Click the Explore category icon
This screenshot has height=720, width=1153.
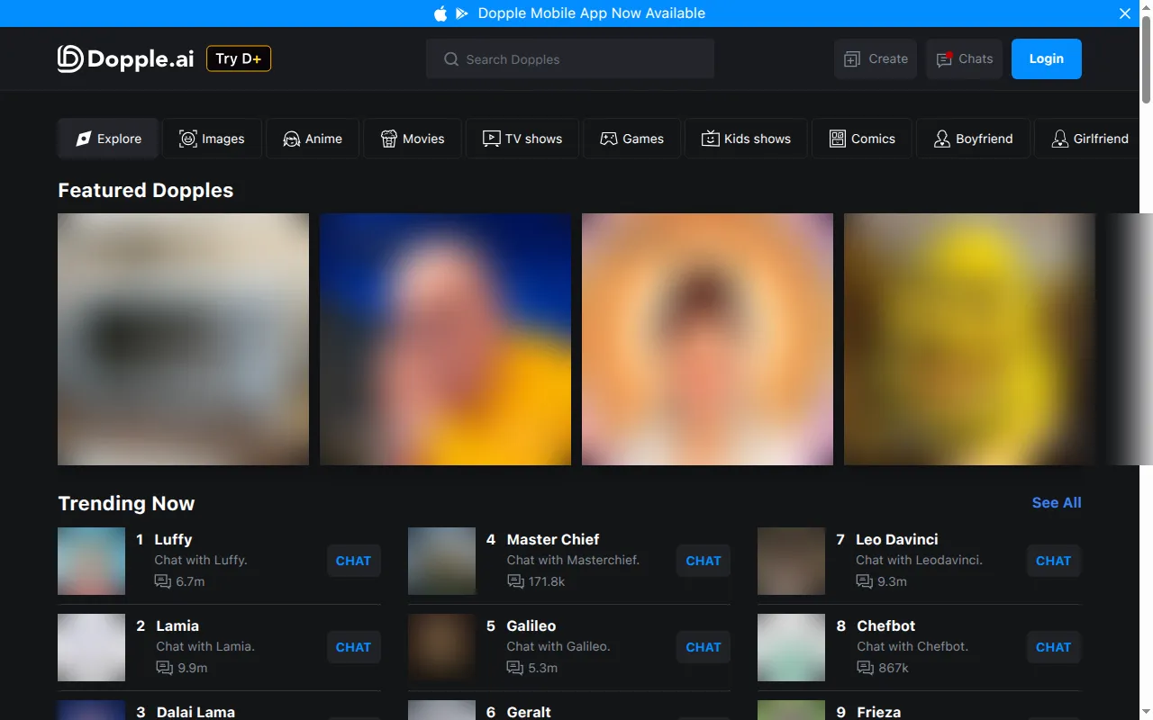point(84,139)
